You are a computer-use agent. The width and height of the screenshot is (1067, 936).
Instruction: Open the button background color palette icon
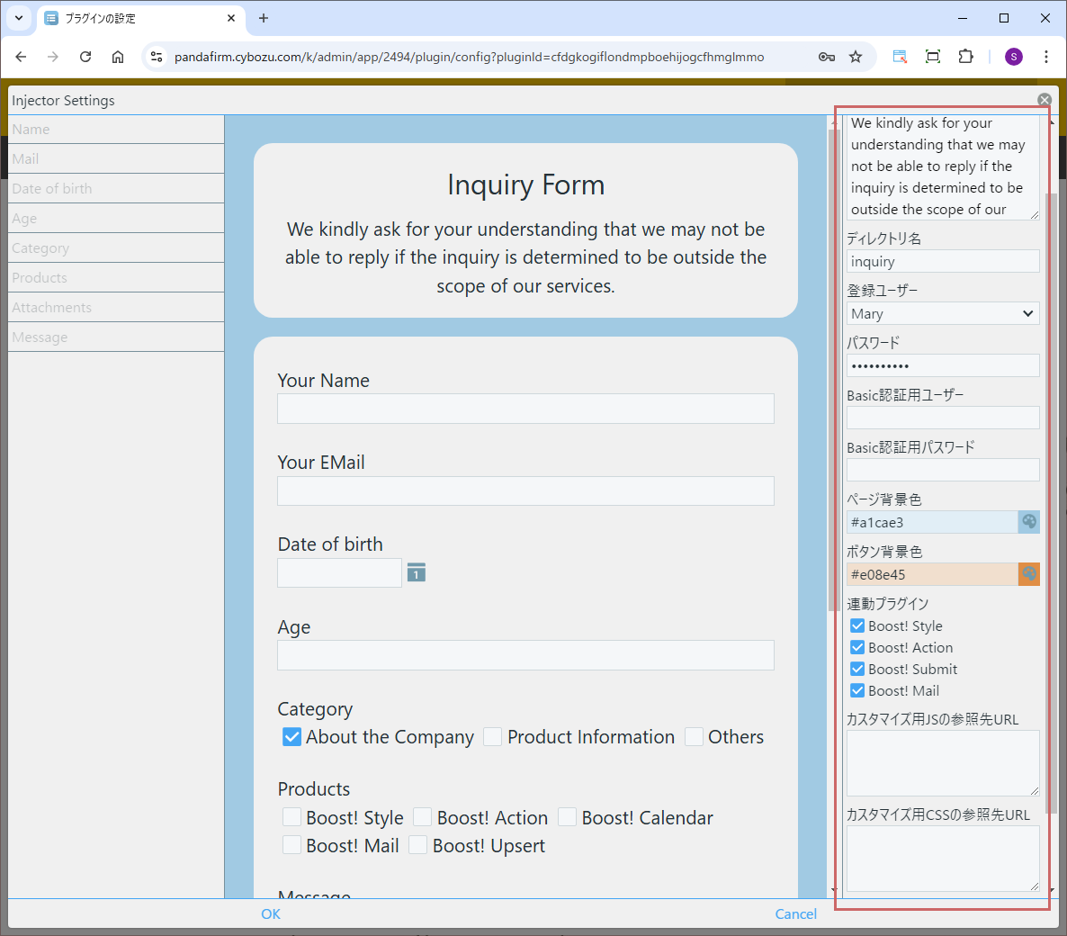1028,574
